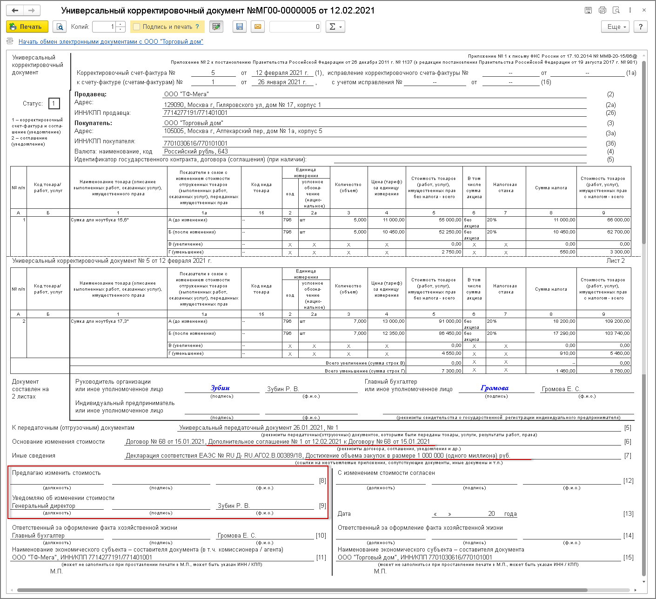Click the Копий copies input field

104,27
